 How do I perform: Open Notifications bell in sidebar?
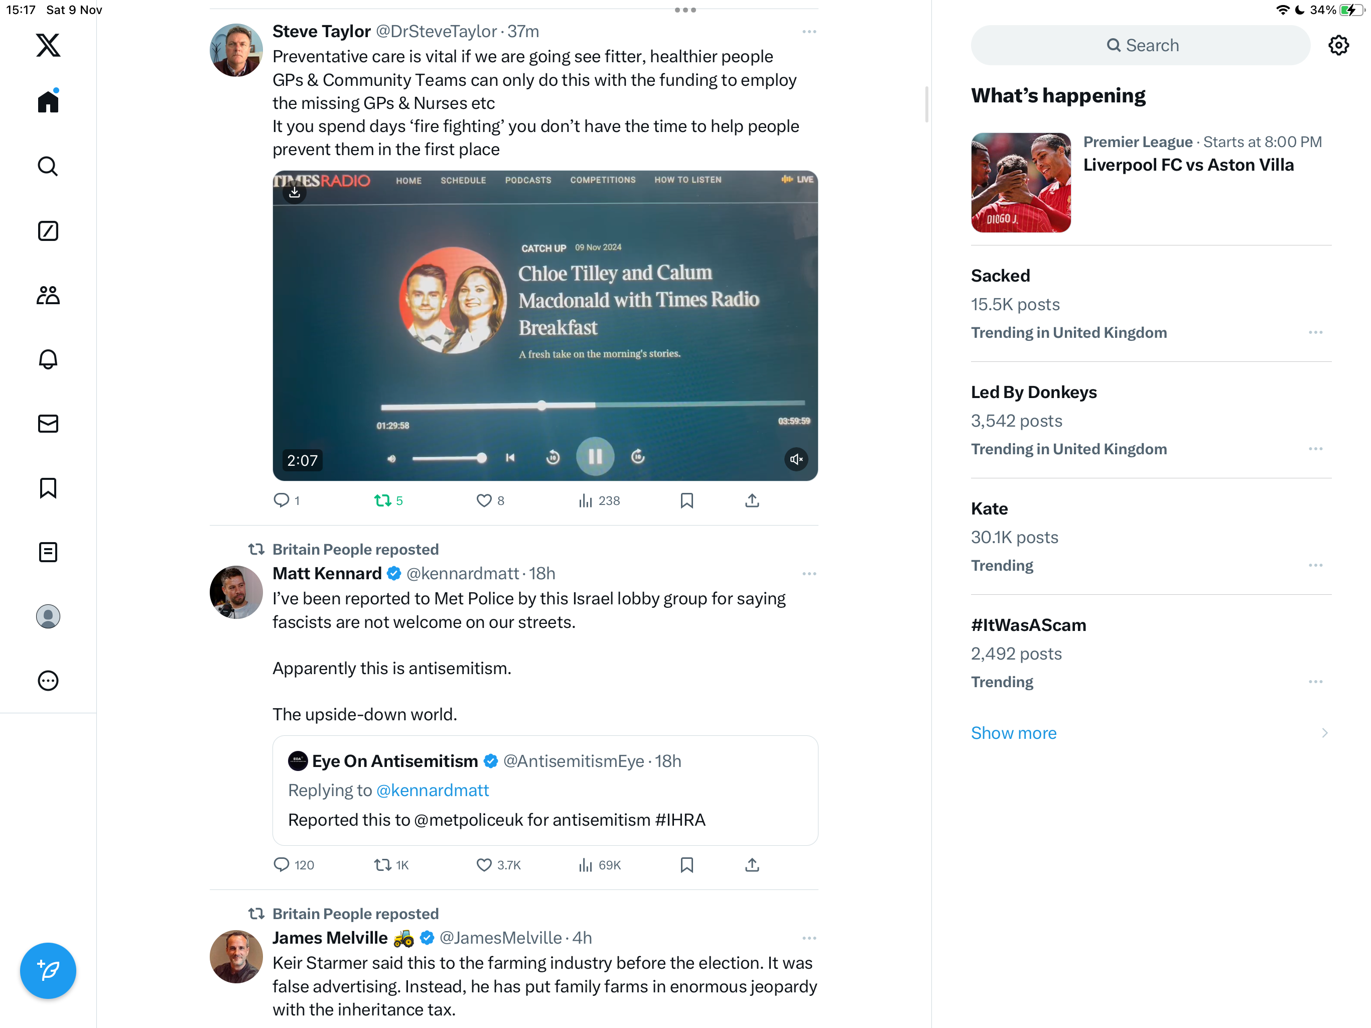48,359
